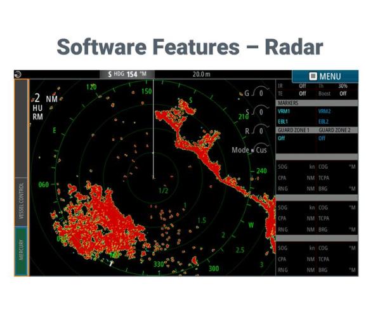This screenshot has height=321, width=373.
Task: Click the MARKERS section header
Action: (317, 103)
